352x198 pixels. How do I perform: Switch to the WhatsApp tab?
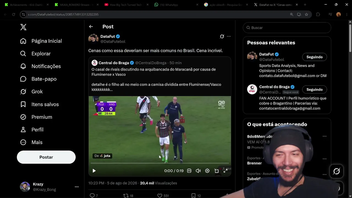pos(176,5)
